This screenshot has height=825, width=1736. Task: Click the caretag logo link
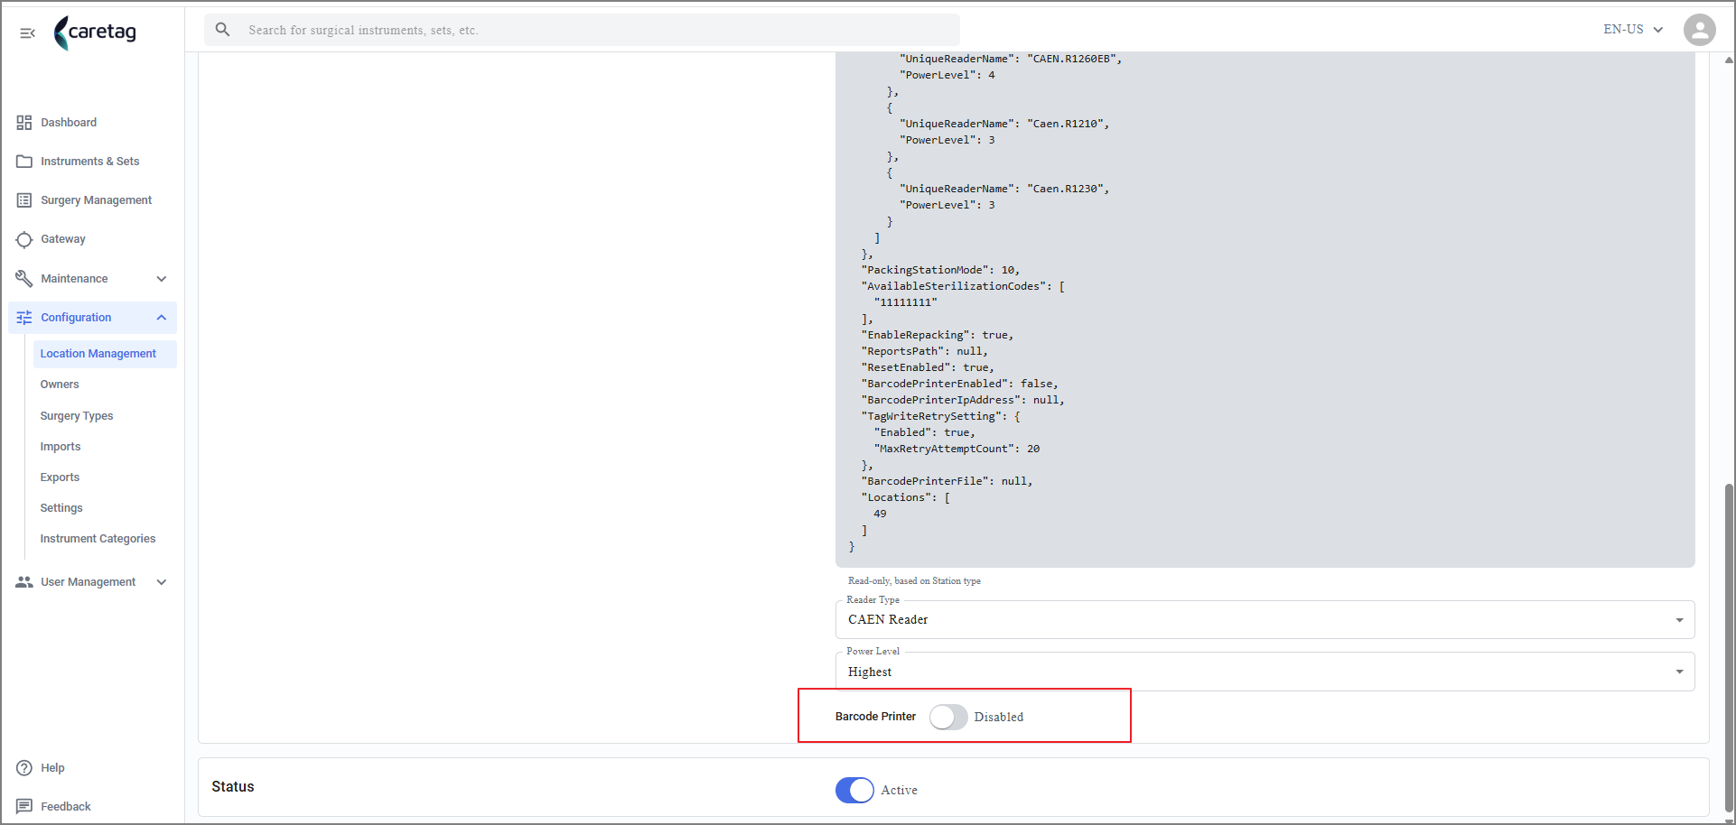(95, 32)
